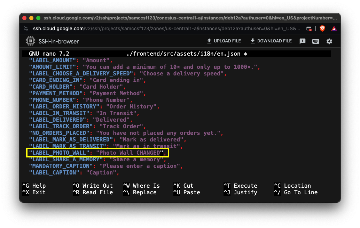Click the "LABEL_TRACK_ORDER" line

[x=87, y=127]
